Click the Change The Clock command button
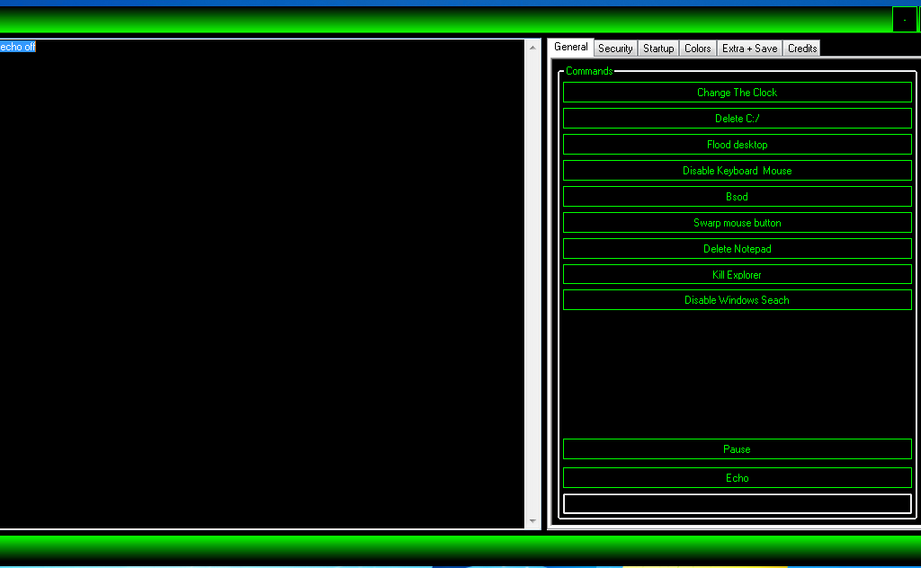 click(x=737, y=92)
